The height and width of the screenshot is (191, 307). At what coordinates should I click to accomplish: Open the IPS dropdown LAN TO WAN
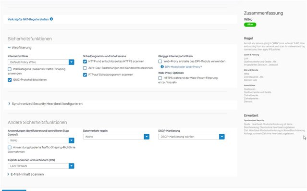click(x=41, y=166)
